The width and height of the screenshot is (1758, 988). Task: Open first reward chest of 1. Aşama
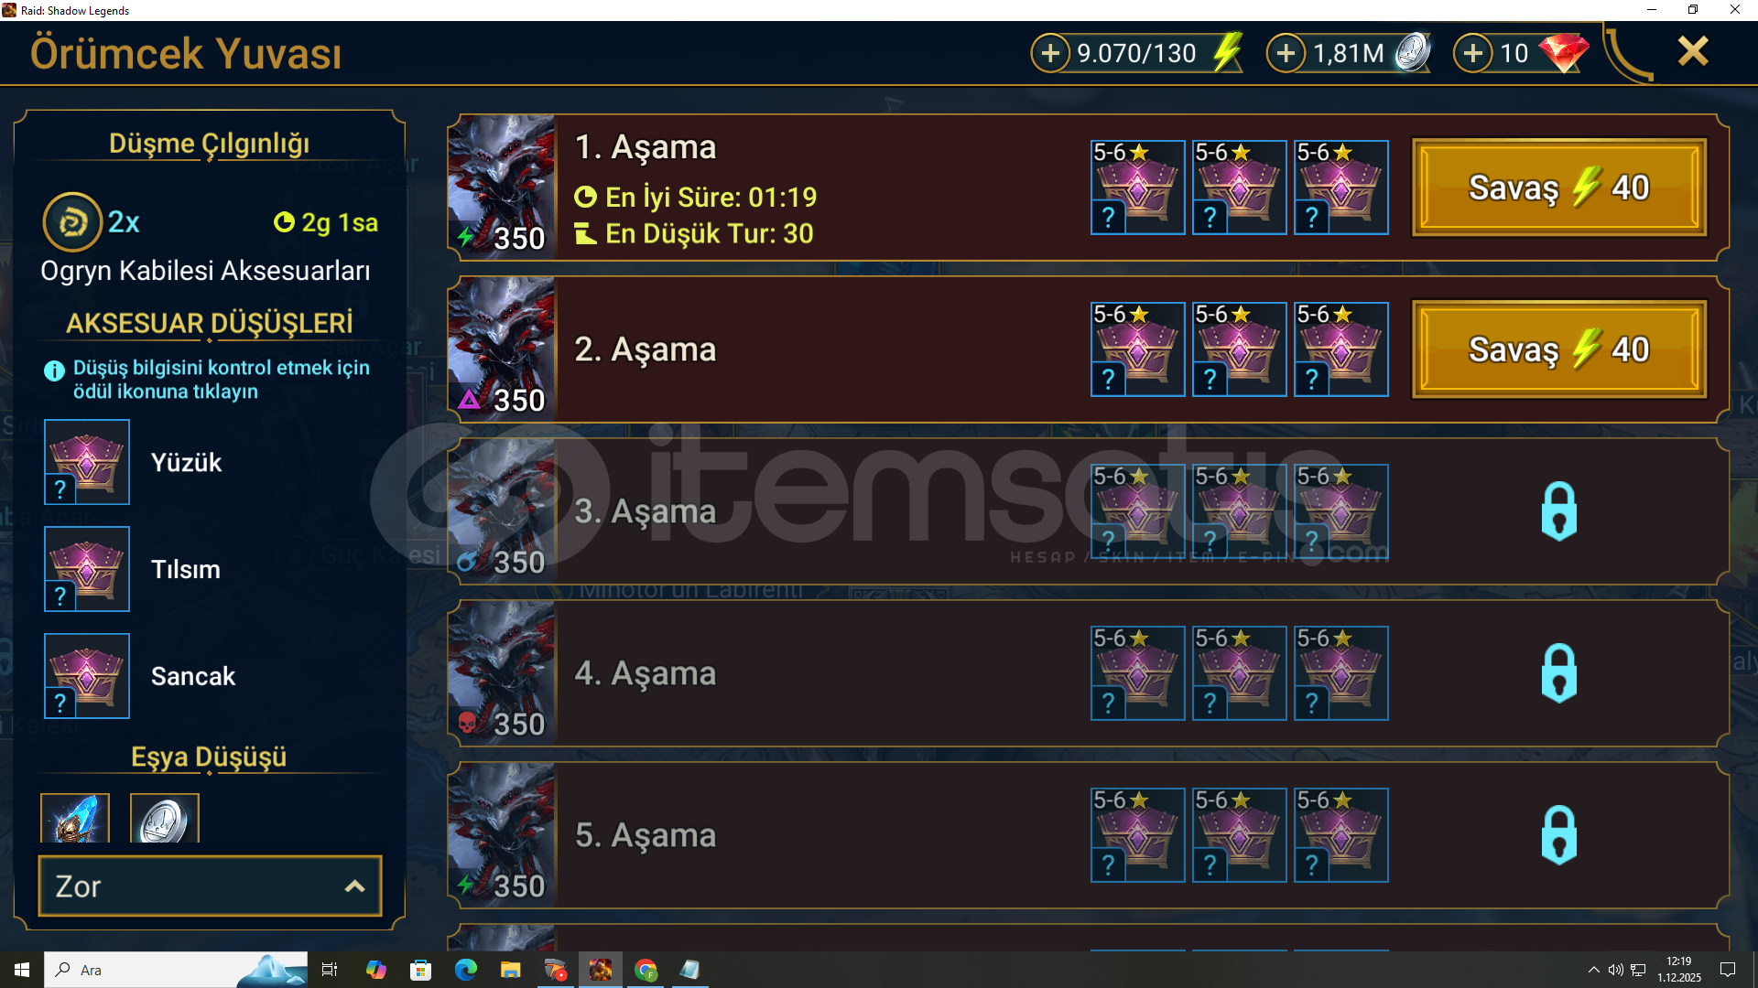coord(1138,188)
